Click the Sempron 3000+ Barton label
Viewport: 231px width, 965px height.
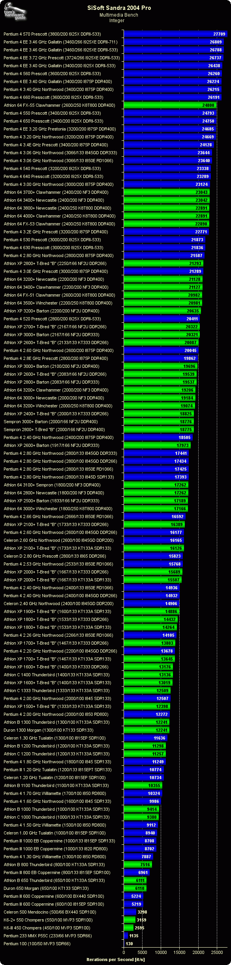click(x=51, y=422)
